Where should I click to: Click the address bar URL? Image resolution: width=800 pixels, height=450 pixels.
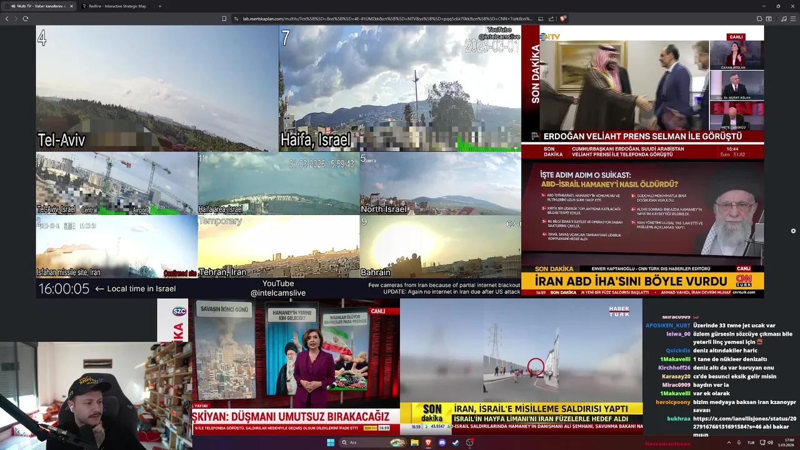pos(387,19)
